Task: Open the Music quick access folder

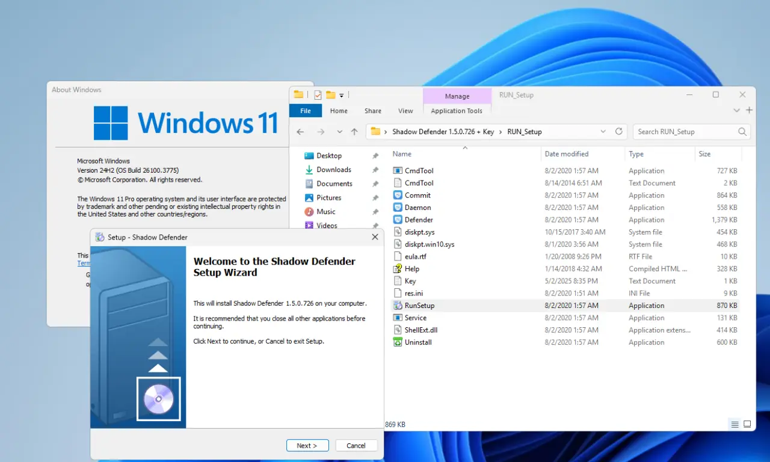Action: [326, 211]
